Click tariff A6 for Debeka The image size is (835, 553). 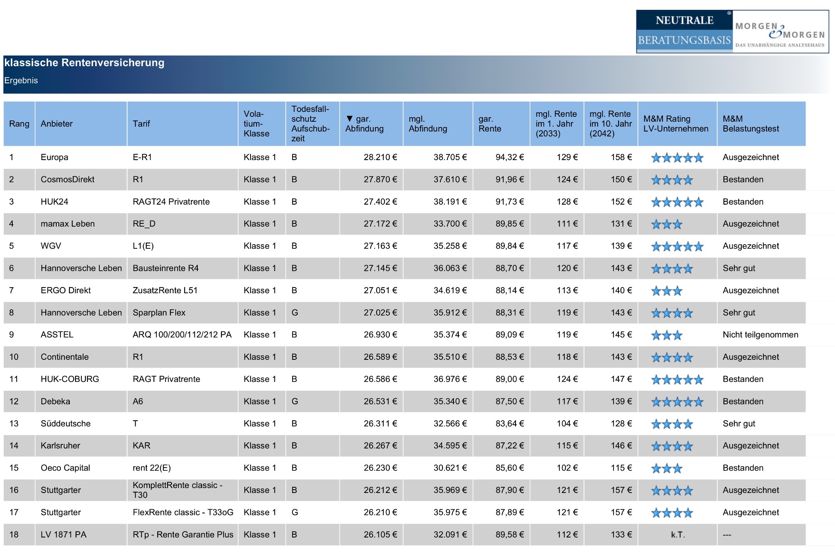[138, 401]
